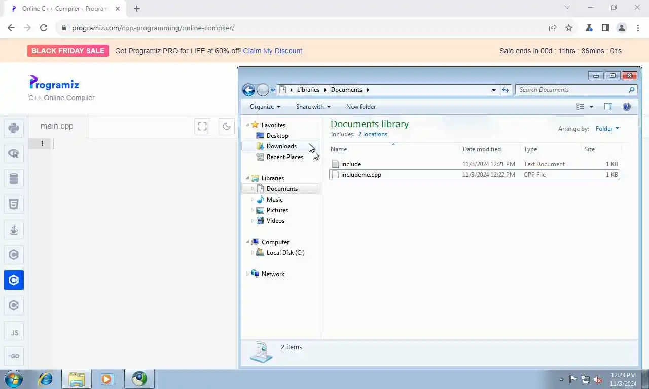The height and width of the screenshot is (389, 649).
Task: Click the share page icon in address bar
Action: [553, 28]
